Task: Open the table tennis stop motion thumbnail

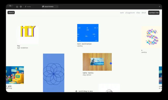Action: 97,62
